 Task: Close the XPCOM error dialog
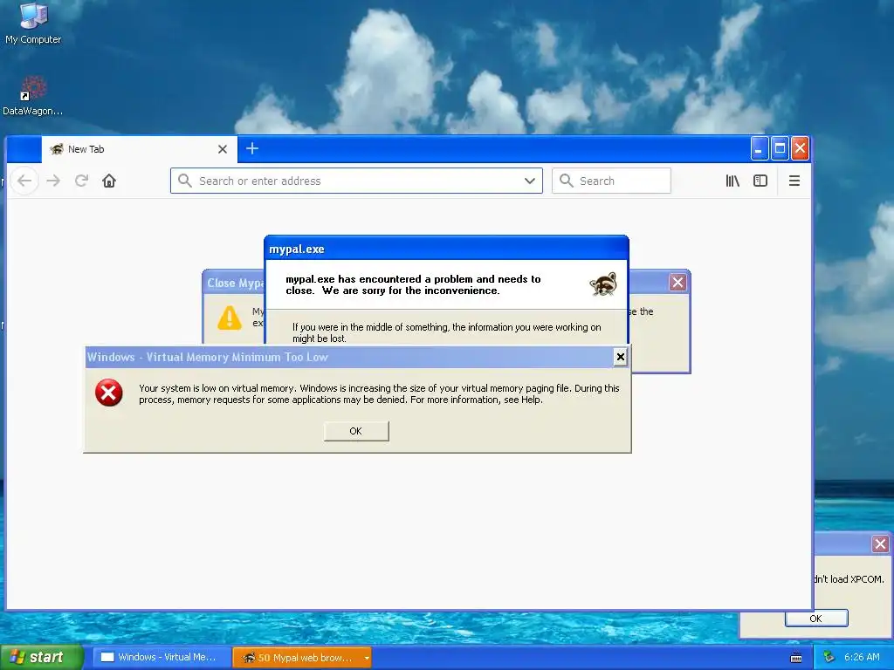pyautogui.click(x=880, y=544)
